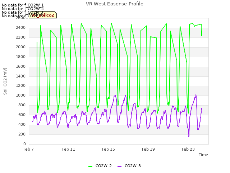Click the Feb 7 x-axis tick label

point(28,149)
